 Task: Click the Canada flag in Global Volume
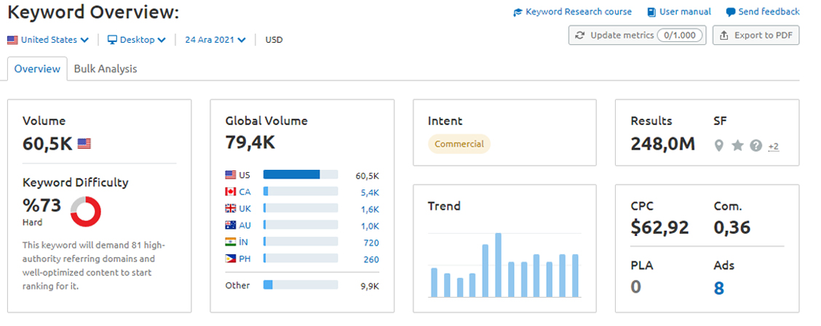[231, 192]
